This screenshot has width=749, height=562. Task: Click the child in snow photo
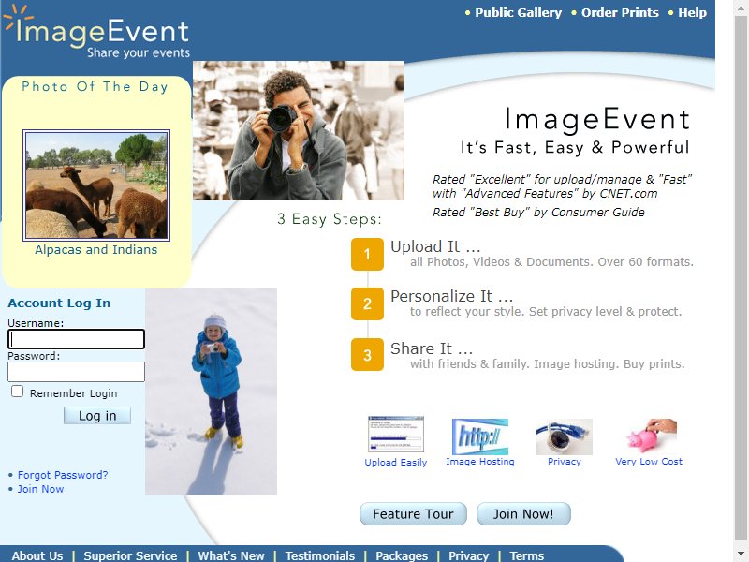point(212,392)
